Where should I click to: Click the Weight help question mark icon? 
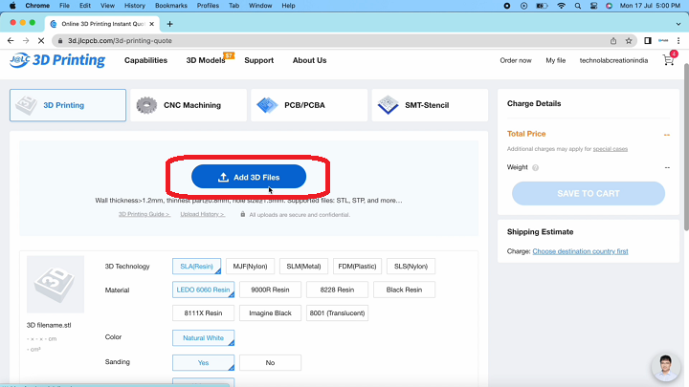click(535, 167)
